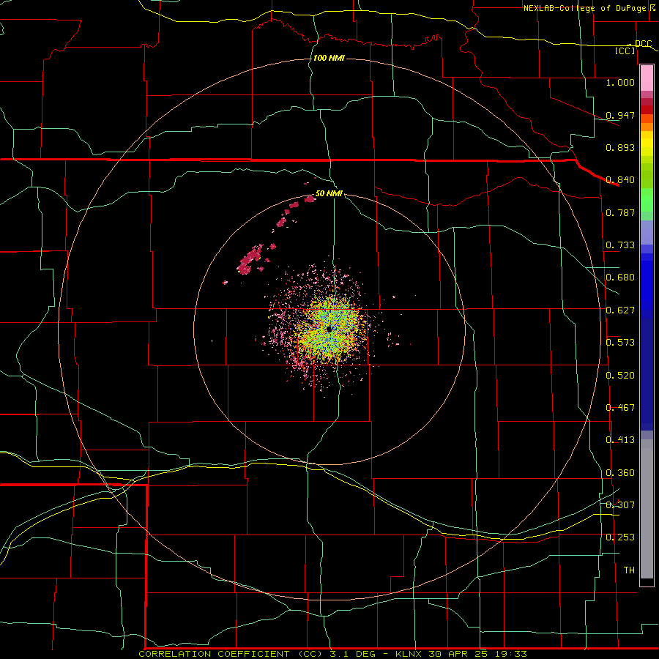Click the 0.627 scale value
Viewport: 659px width, 659px height.
tap(620, 310)
